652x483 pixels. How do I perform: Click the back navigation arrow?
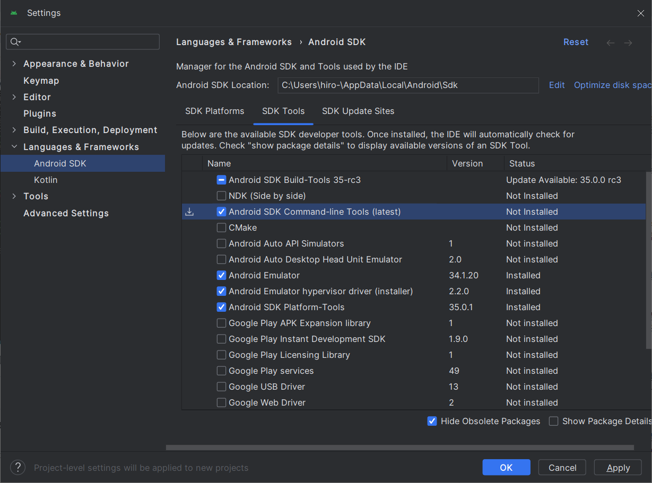tap(611, 43)
